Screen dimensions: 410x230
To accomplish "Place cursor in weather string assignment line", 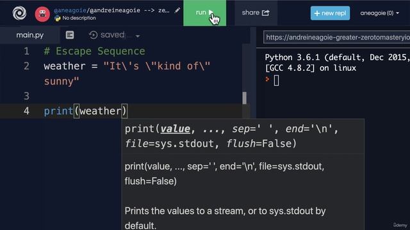I will 127,66.
